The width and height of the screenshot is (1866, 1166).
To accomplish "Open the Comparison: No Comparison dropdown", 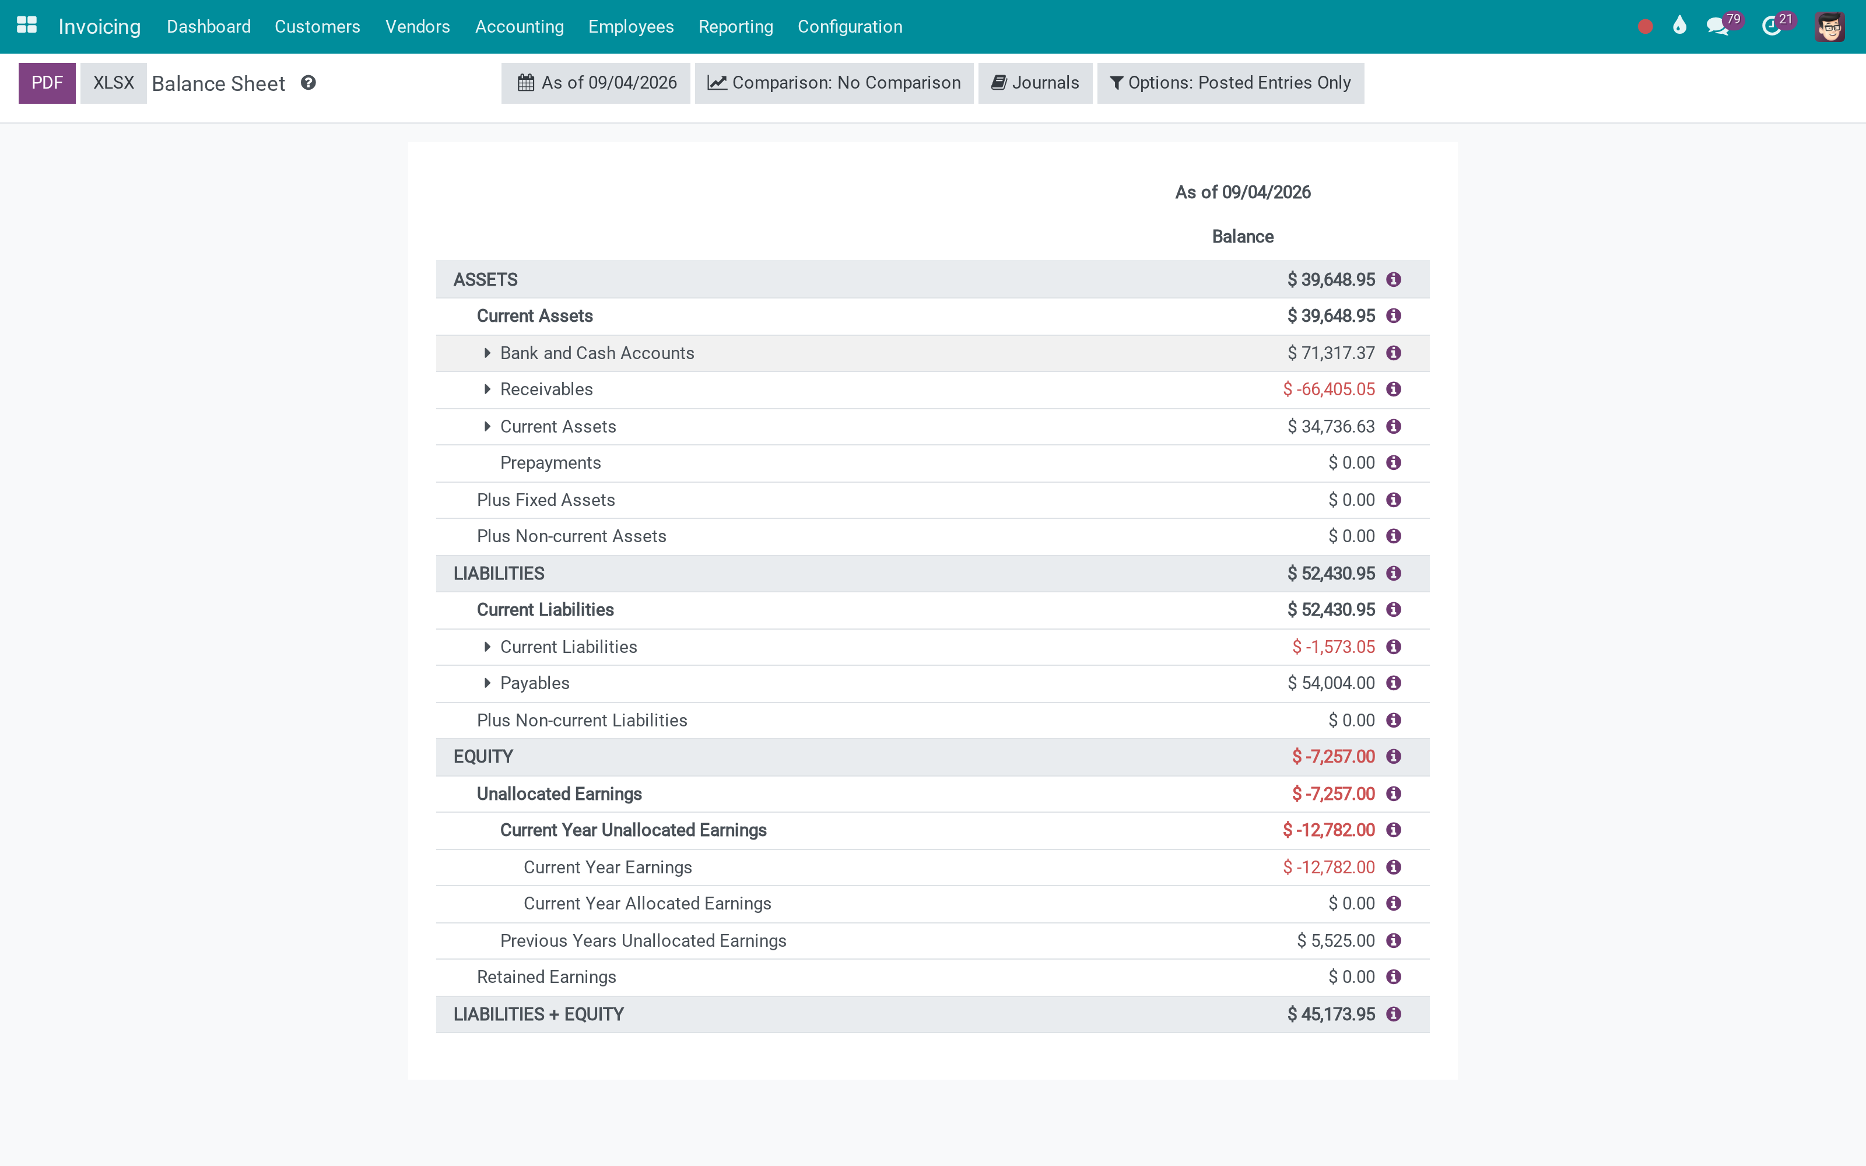I will click(833, 83).
